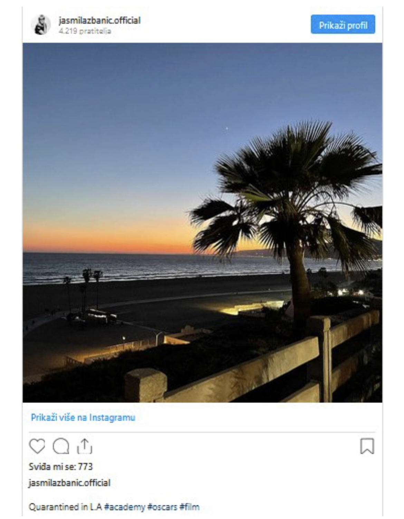Click the jasmilazbanic.official username above the caption

69,482
